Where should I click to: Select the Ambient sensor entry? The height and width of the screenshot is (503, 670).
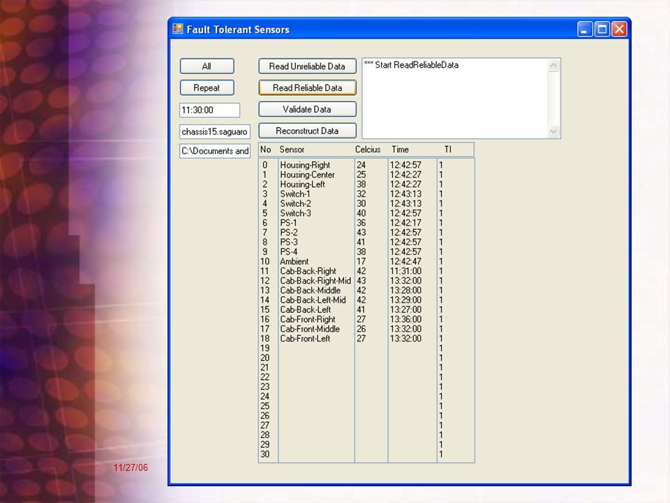(x=294, y=261)
